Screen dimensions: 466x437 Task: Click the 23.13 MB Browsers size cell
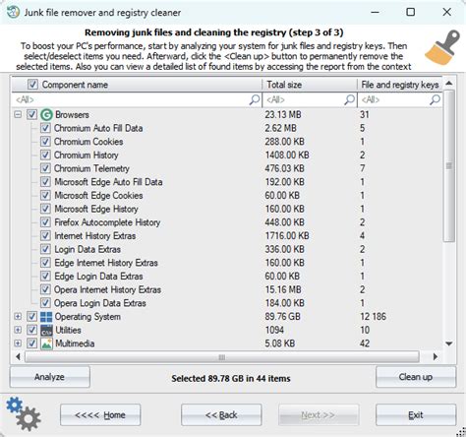click(283, 114)
